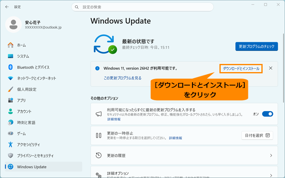Toggle off the latest updates オン switch
This screenshot has width=285, height=178.
click(x=267, y=114)
